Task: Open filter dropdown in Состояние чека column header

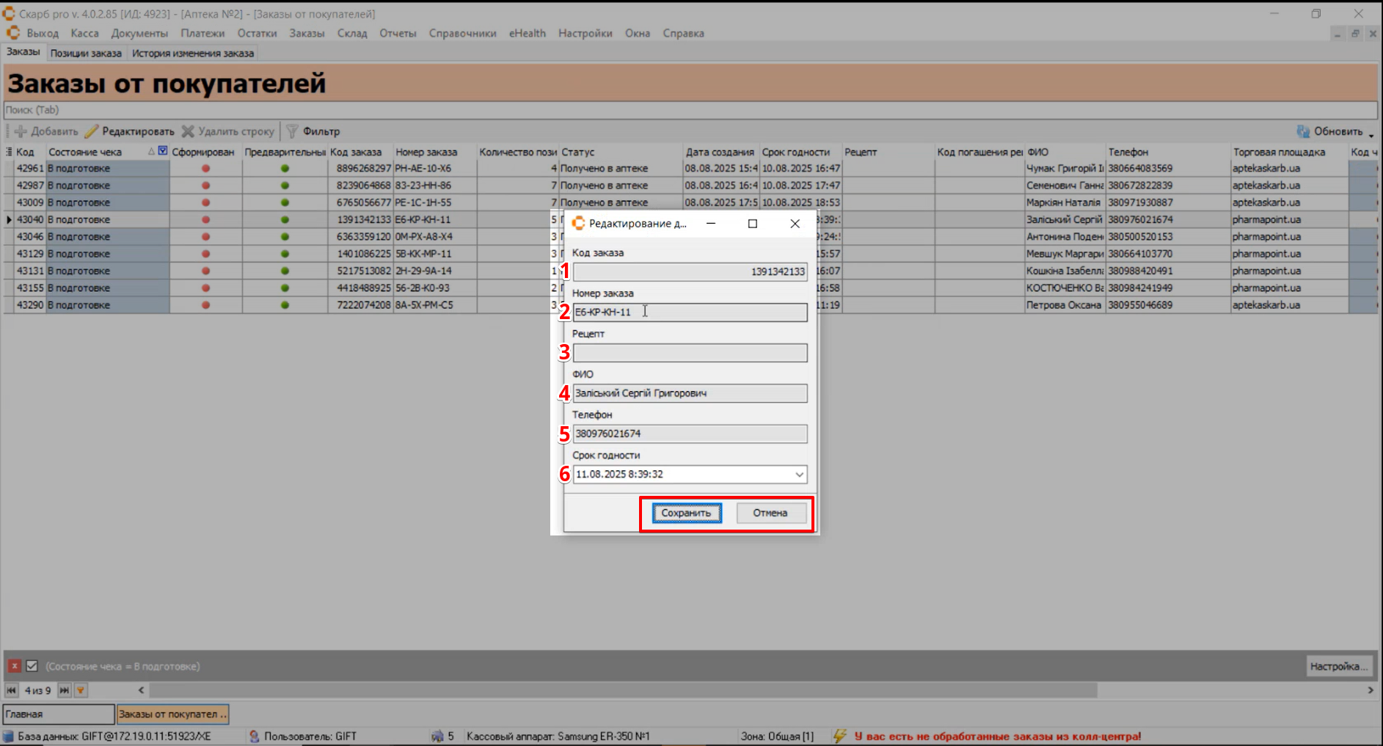Action: point(163,151)
